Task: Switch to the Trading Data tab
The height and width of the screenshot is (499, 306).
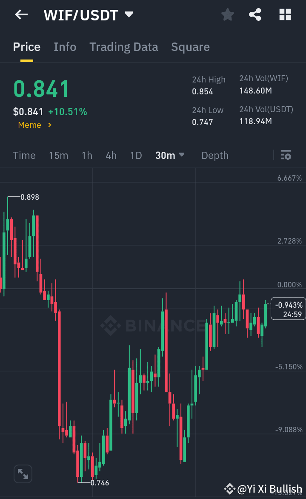Action: click(123, 47)
